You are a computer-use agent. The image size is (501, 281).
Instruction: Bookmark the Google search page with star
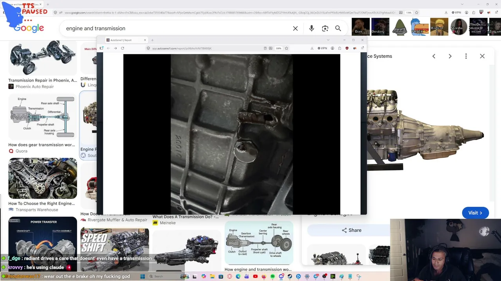[417, 12]
